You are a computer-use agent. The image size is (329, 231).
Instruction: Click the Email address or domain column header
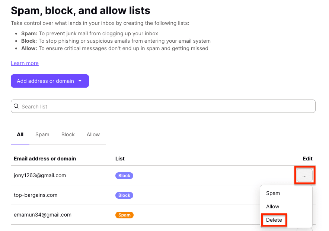[45, 158]
